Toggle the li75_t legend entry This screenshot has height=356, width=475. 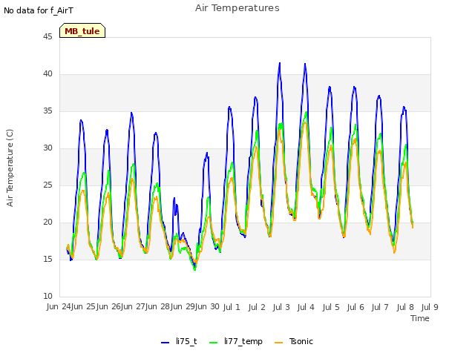click(179, 341)
